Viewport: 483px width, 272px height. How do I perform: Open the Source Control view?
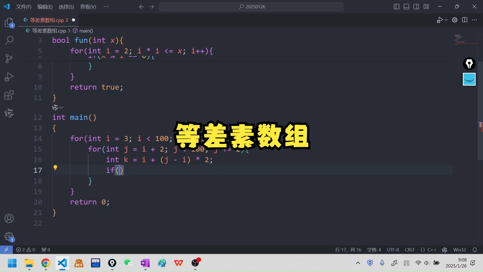(x=9, y=58)
